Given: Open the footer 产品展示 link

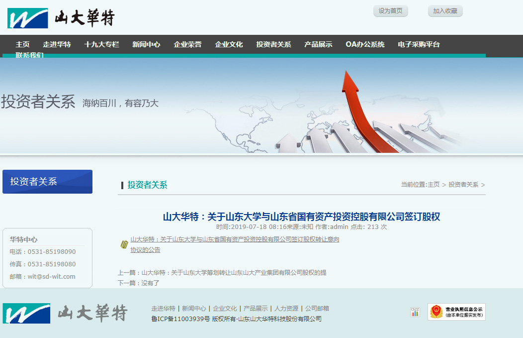Looking at the screenshot, I should 256,308.
